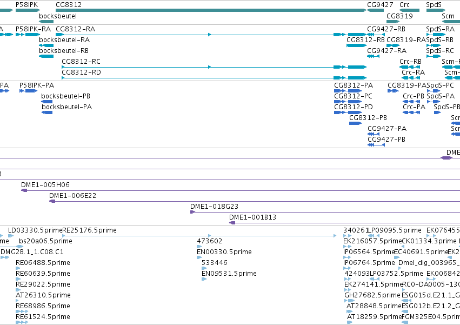This screenshot has width=460, height=325.
Task: Select EST IP06764.5prime
Action: 369,263
